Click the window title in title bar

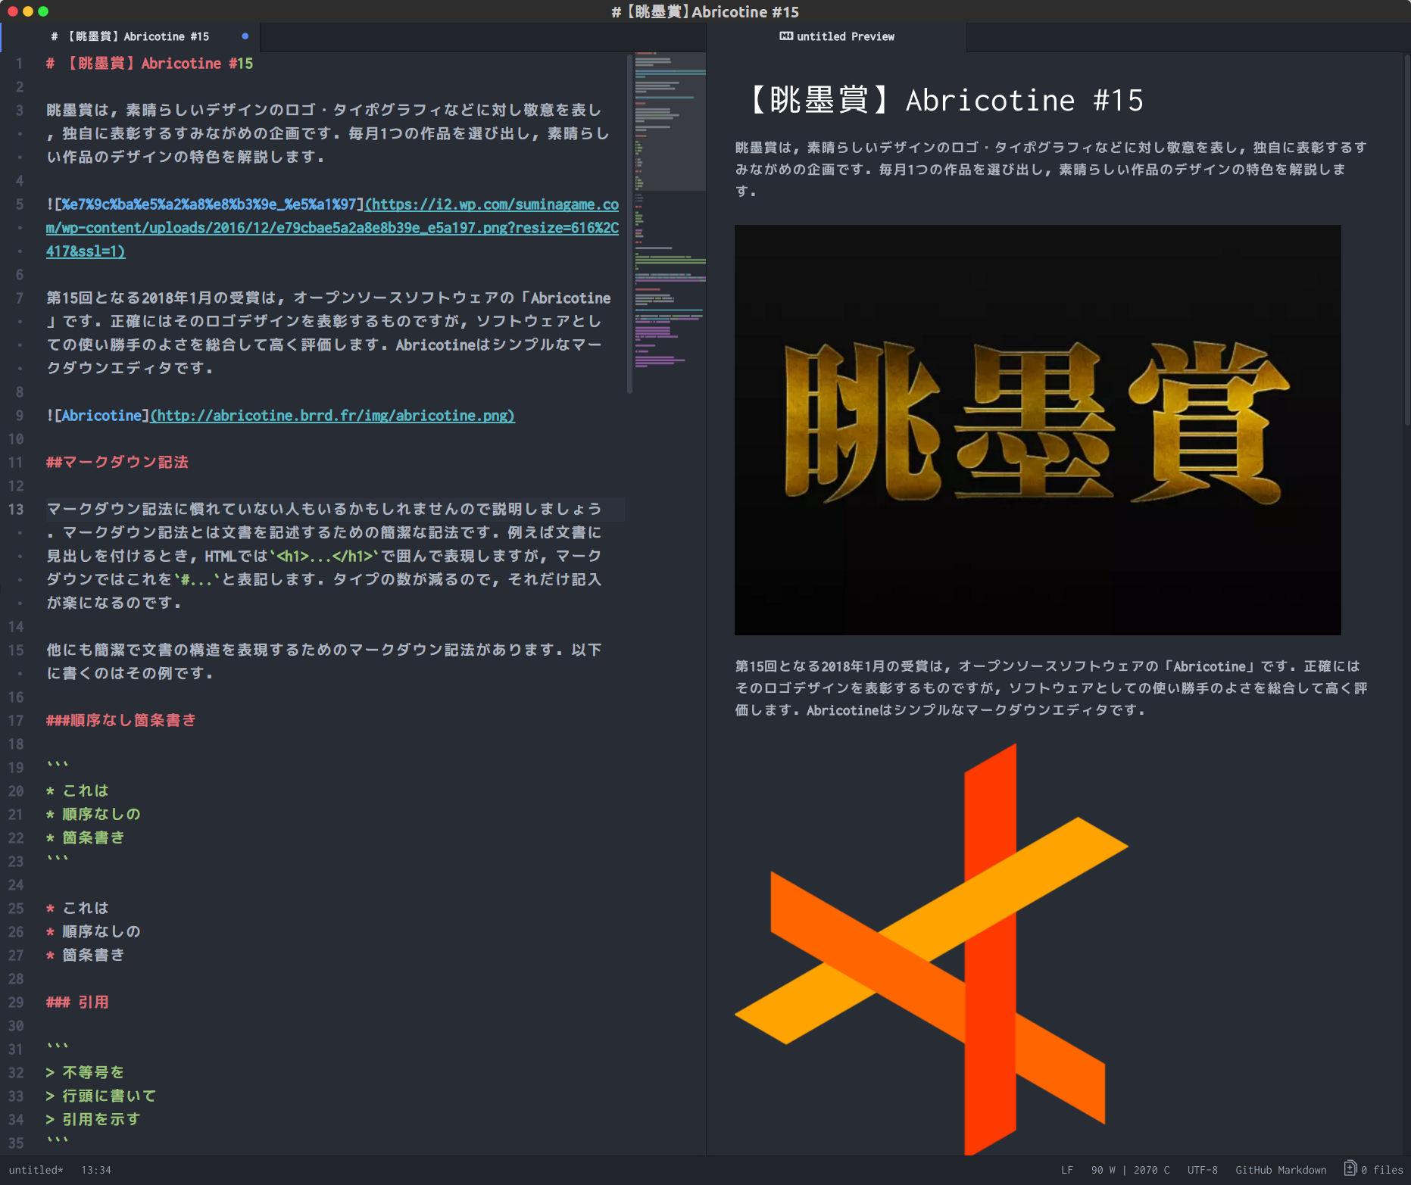coord(705,11)
